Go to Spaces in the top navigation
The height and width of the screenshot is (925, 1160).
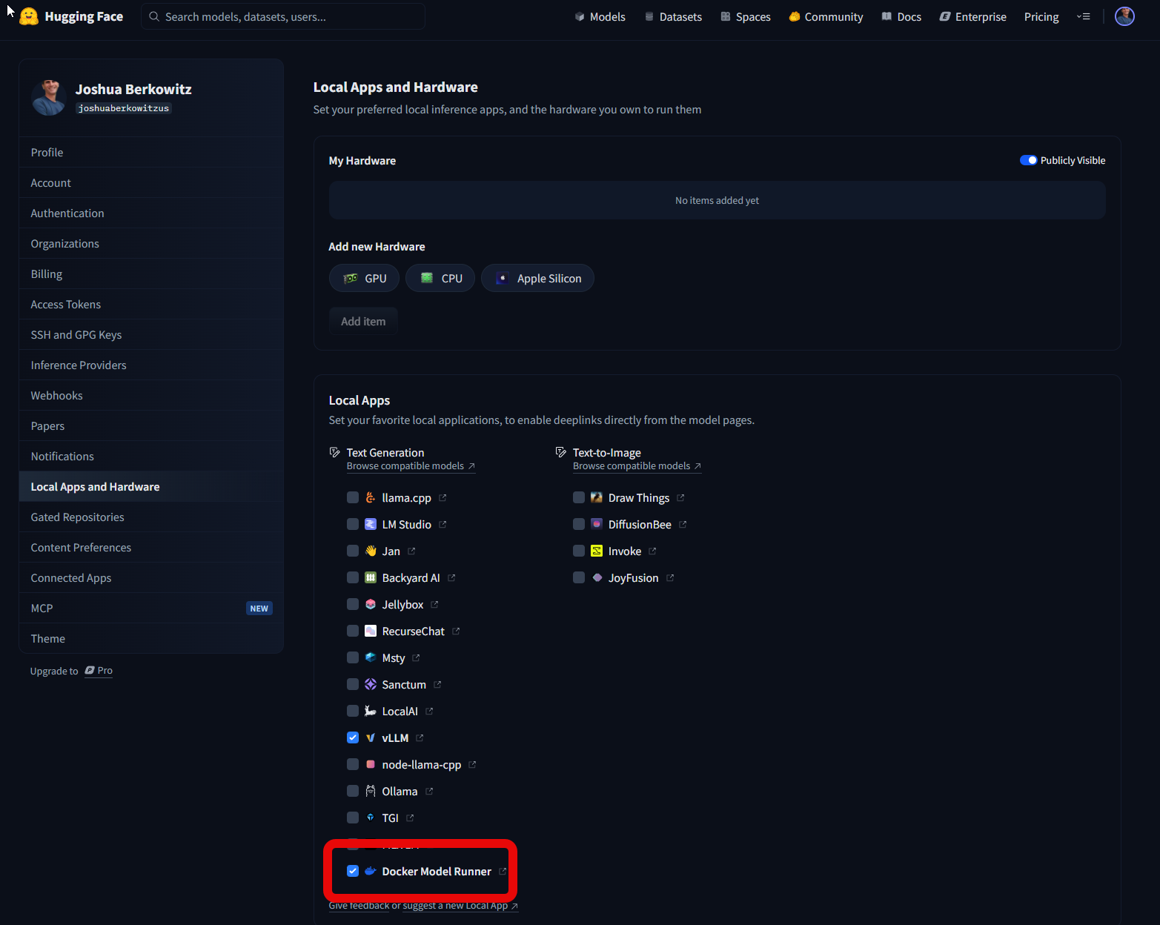click(746, 16)
